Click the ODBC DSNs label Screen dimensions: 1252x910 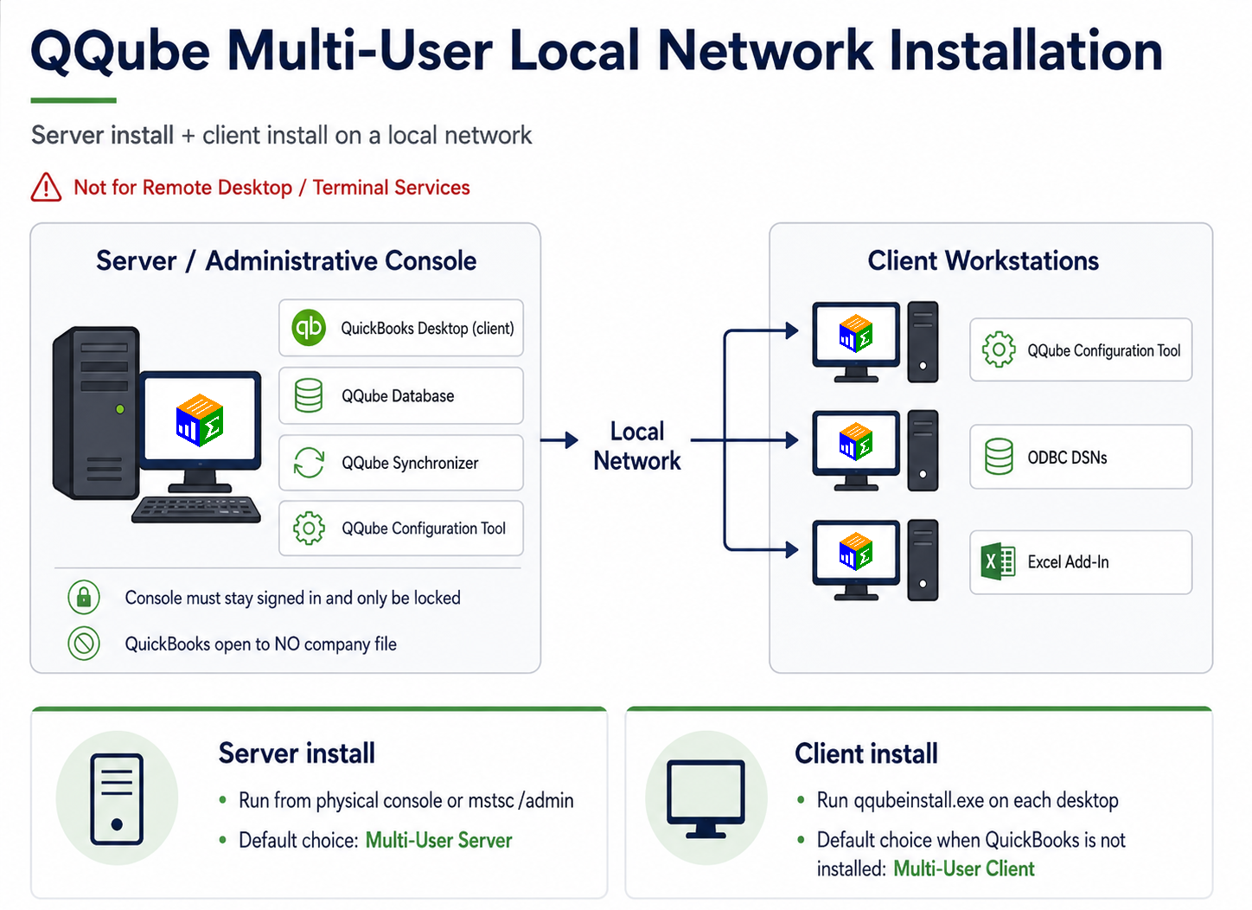click(1067, 458)
